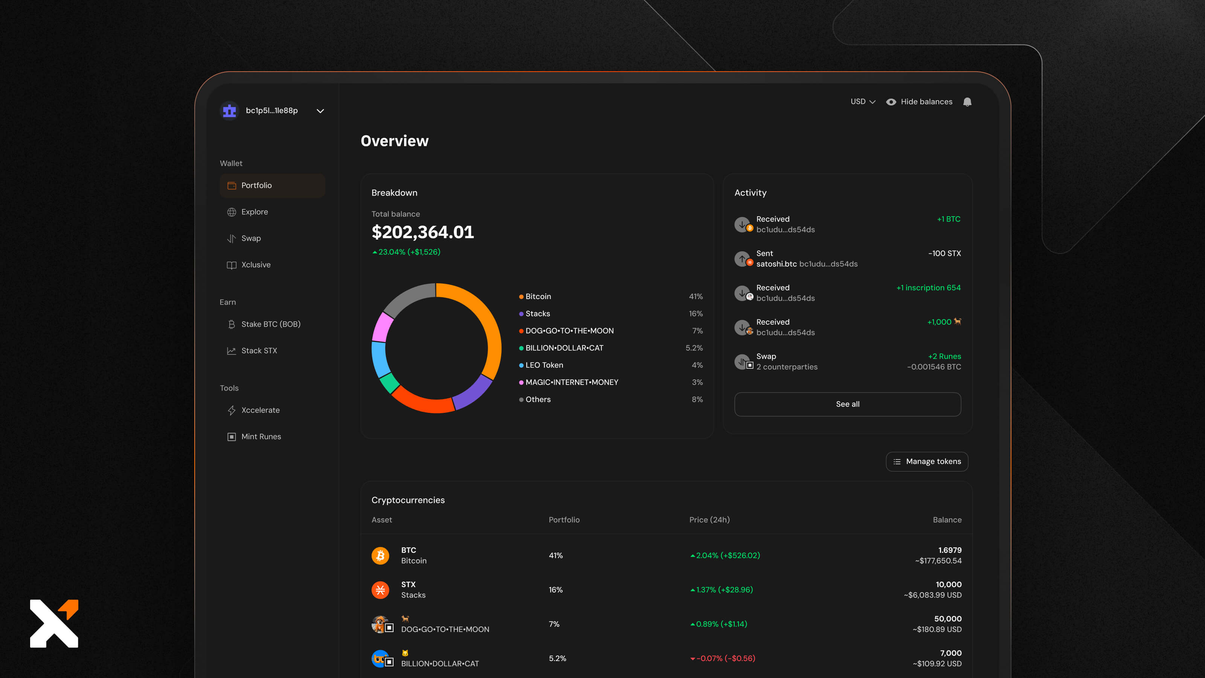Click the Price (24h) column header
Viewport: 1205px width, 678px height.
(709, 520)
